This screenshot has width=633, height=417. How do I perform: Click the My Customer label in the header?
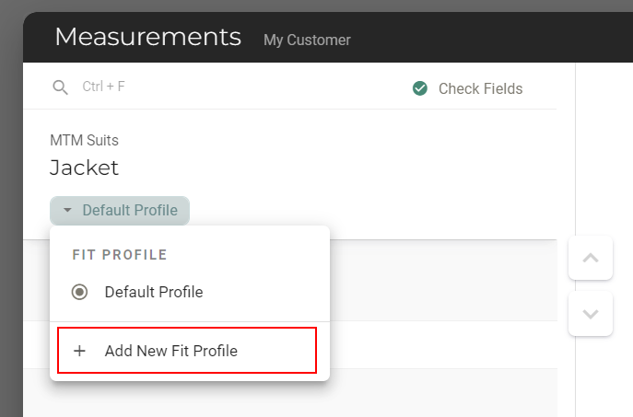(307, 40)
